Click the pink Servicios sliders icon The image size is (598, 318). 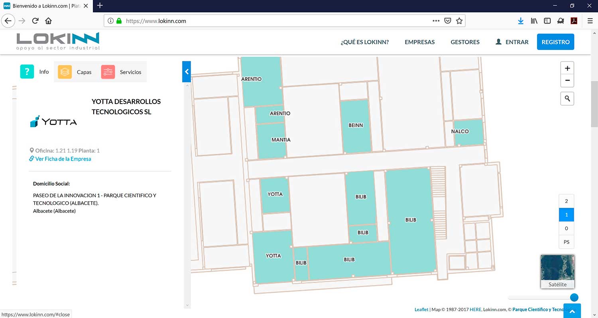pyautogui.click(x=108, y=72)
